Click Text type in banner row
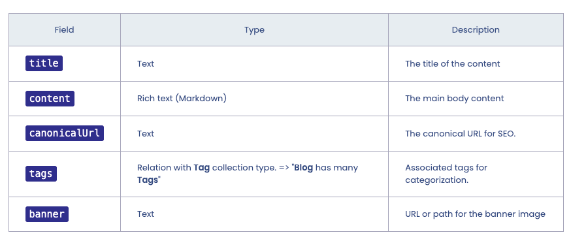 (x=146, y=214)
